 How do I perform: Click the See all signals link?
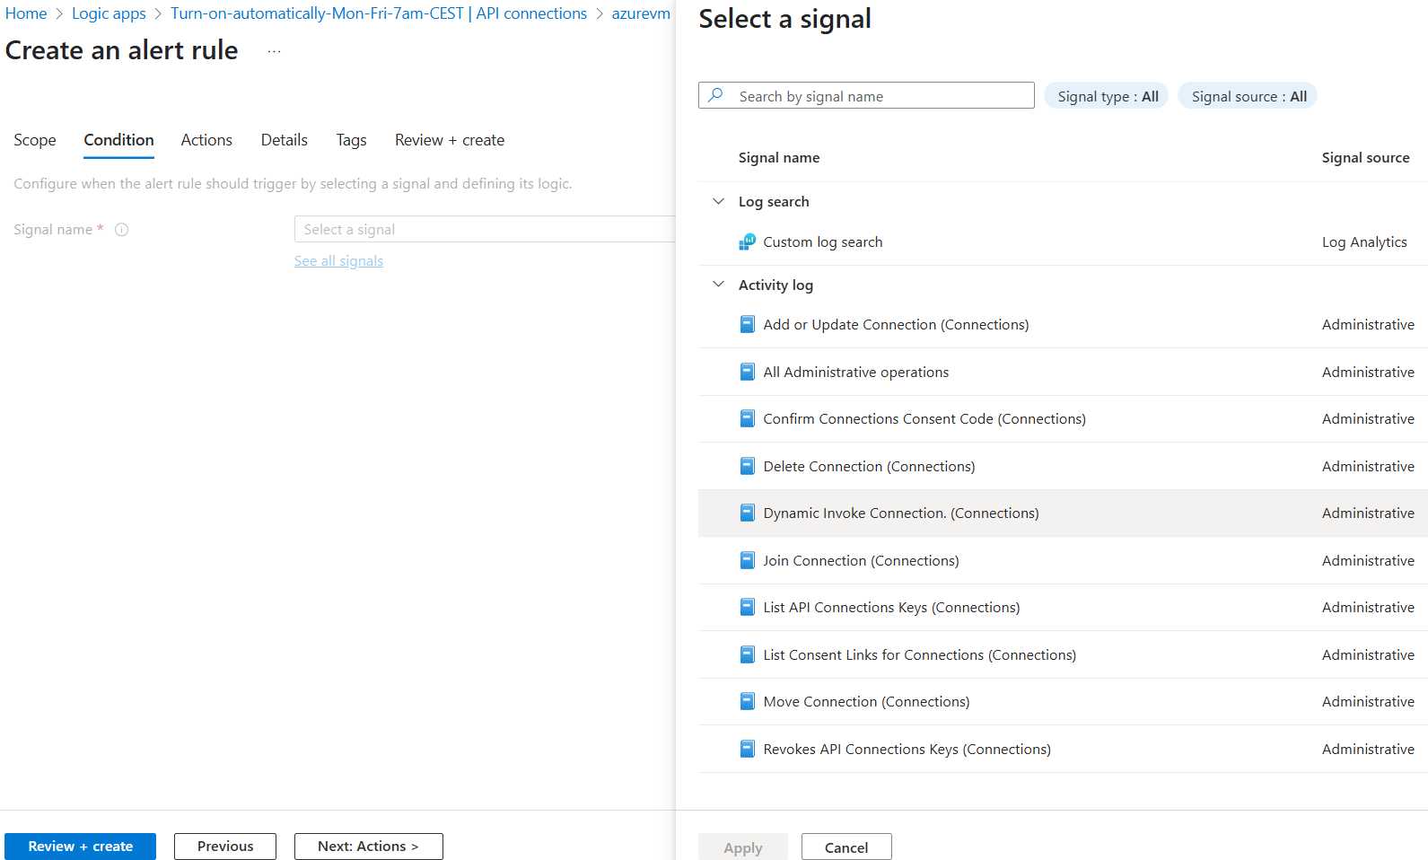pos(338,261)
